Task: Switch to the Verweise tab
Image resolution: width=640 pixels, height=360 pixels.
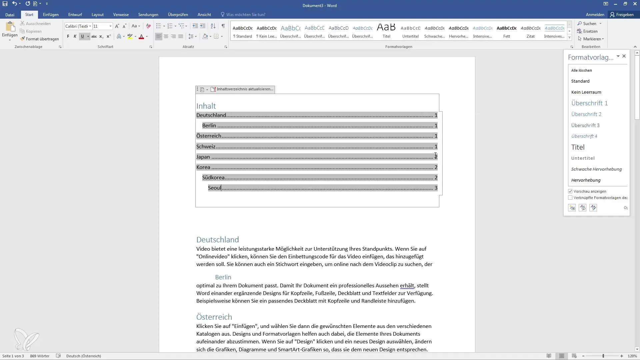Action: click(121, 15)
